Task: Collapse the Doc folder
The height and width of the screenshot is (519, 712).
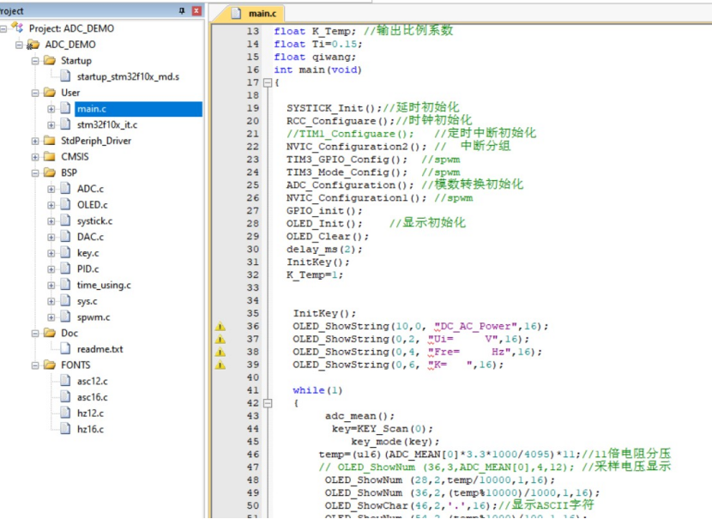Action: (35, 334)
